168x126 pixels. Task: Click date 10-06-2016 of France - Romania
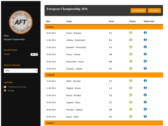[51, 33]
